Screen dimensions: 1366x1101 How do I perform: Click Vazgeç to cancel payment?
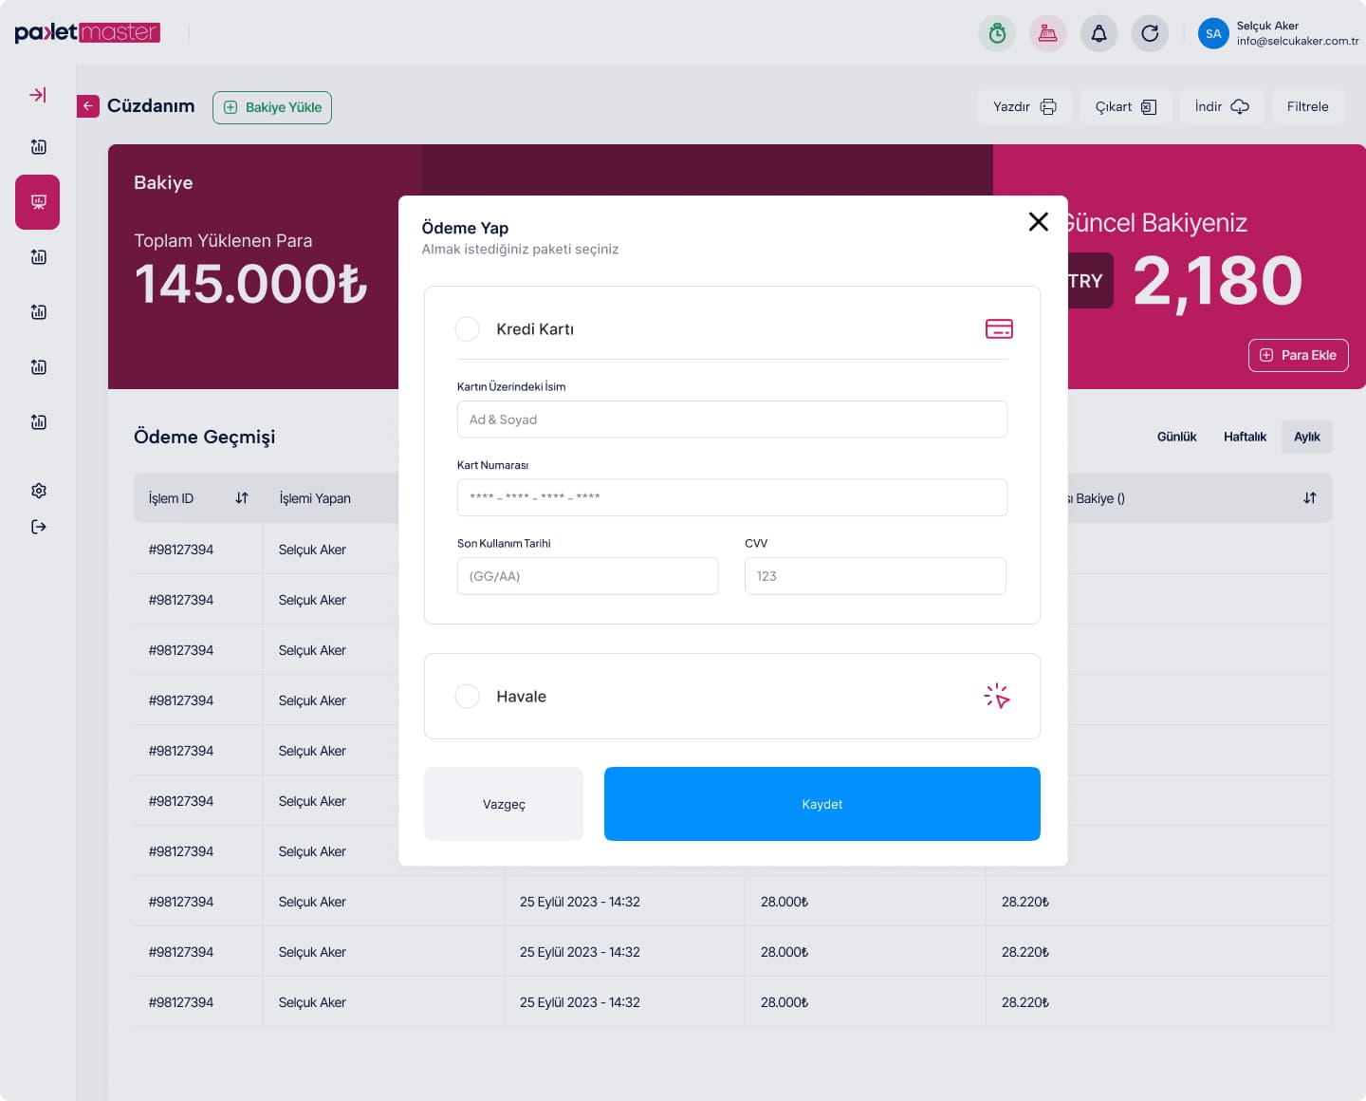(504, 804)
